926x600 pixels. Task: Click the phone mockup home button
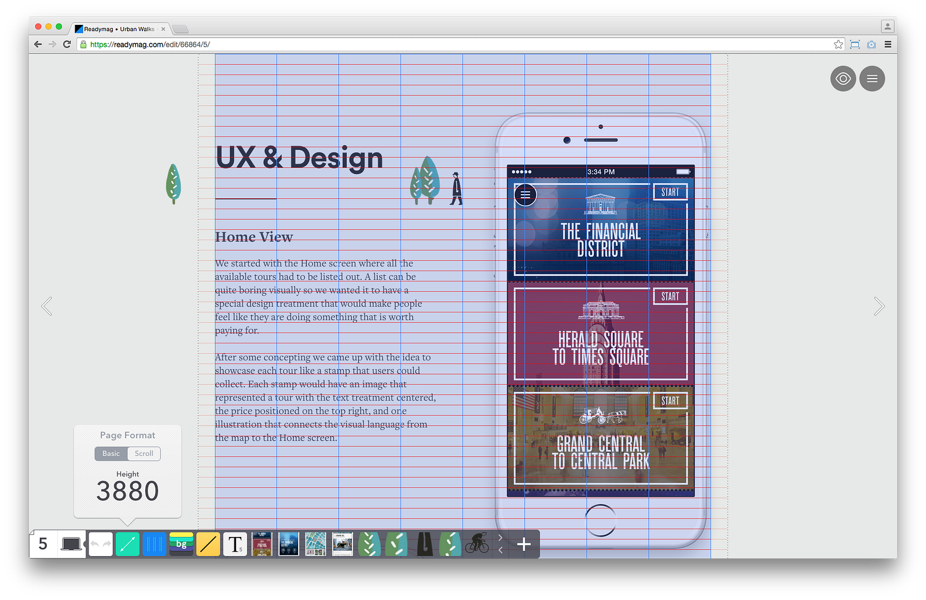click(x=601, y=520)
